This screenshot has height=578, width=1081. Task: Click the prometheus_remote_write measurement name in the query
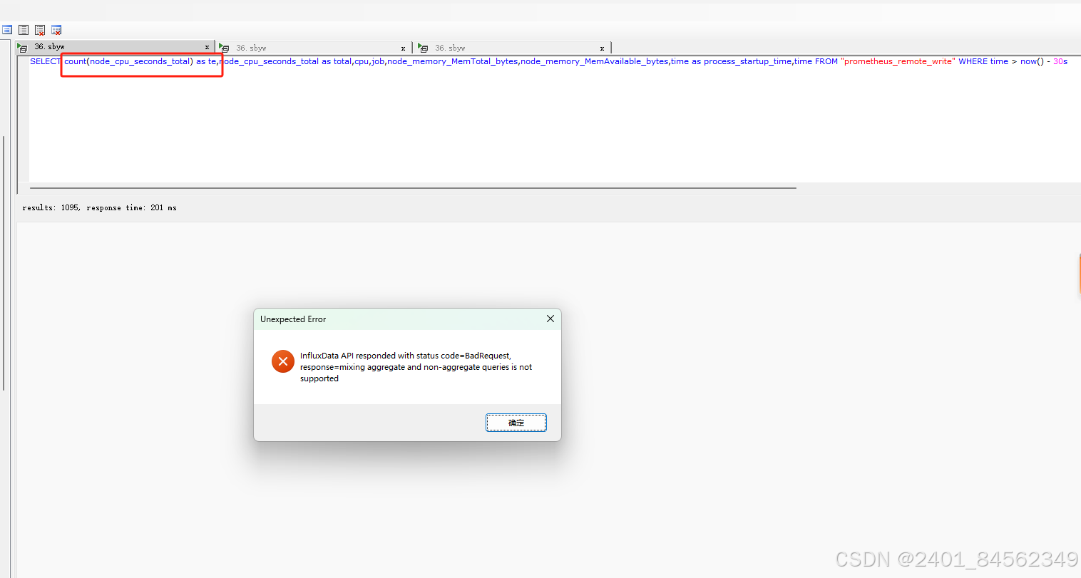click(x=898, y=61)
